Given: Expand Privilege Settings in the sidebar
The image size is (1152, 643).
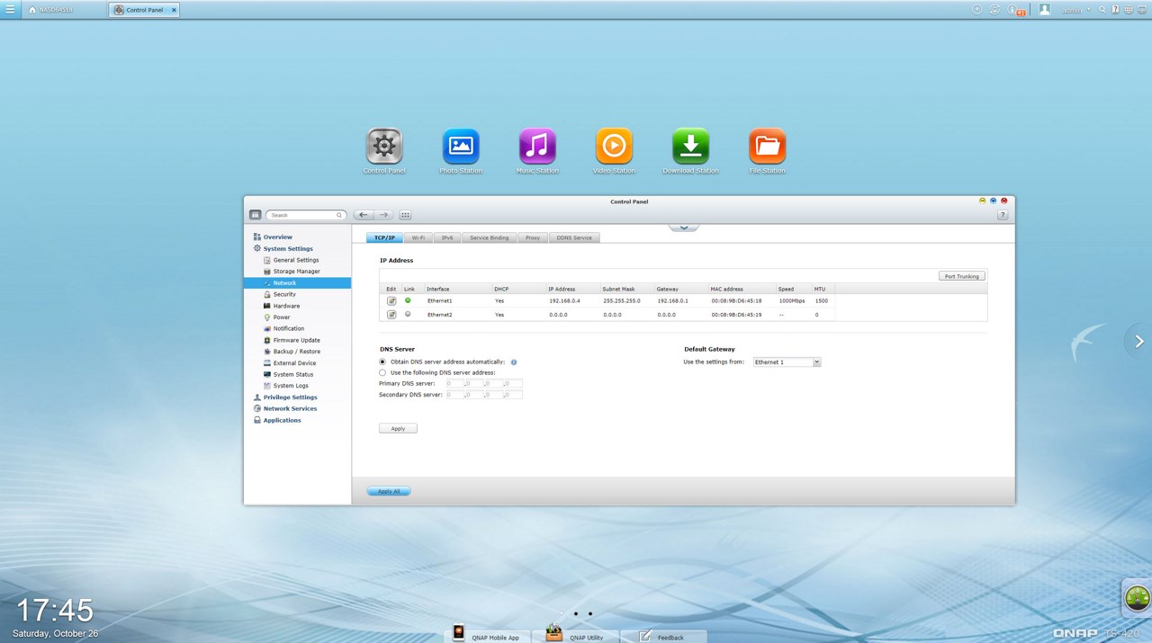Looking at the screenshot, I should 290,397.
